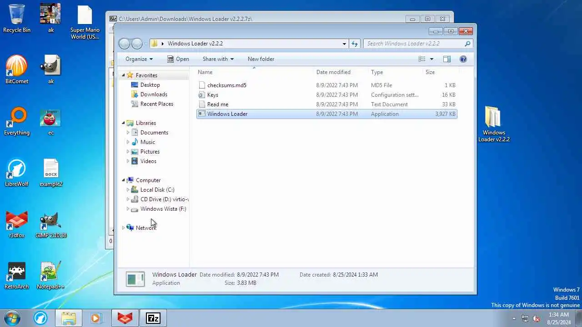The image size is (582, 327).
Task: Click the Explorer Forward navigation button
Action: click(x=137, y=44)
